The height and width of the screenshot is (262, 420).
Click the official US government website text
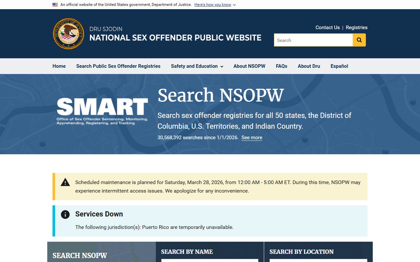coord(126,5)
